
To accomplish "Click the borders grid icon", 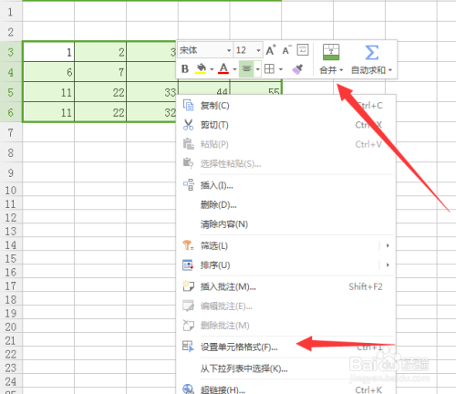I will pos(269,69).
